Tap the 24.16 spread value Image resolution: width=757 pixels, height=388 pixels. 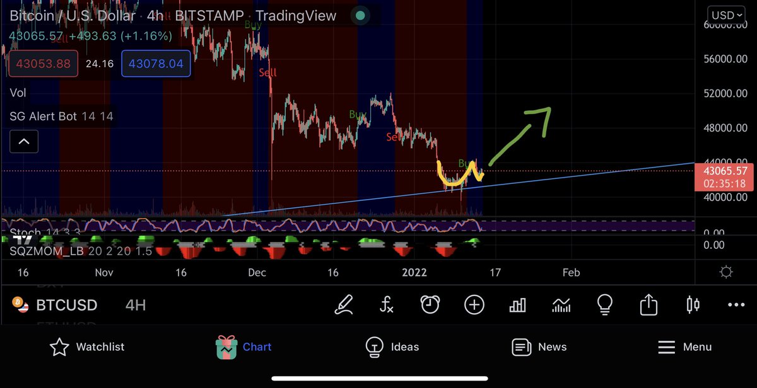click(x=100, y=64)
